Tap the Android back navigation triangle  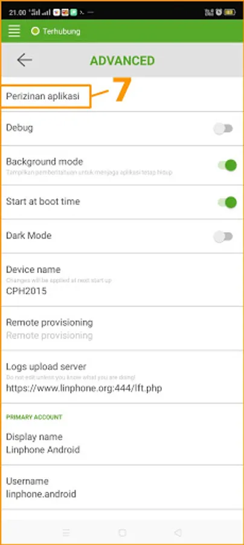pyautogui.click(x=178, y=532)
